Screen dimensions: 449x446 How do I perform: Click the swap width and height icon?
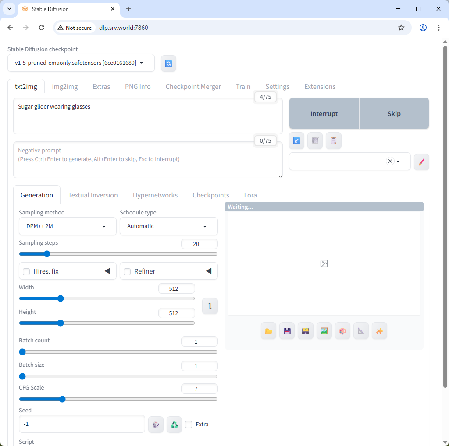pos(210,306)
